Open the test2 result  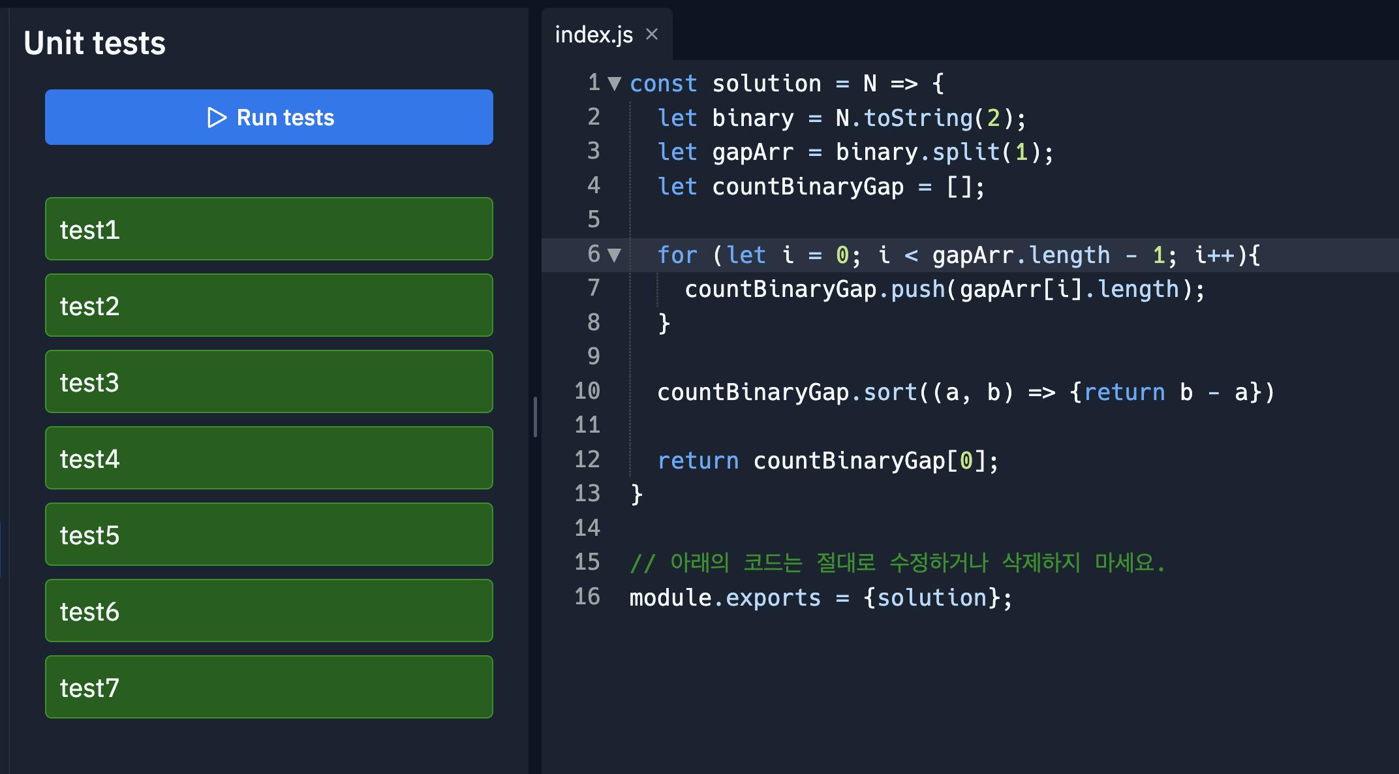point(269,305)
